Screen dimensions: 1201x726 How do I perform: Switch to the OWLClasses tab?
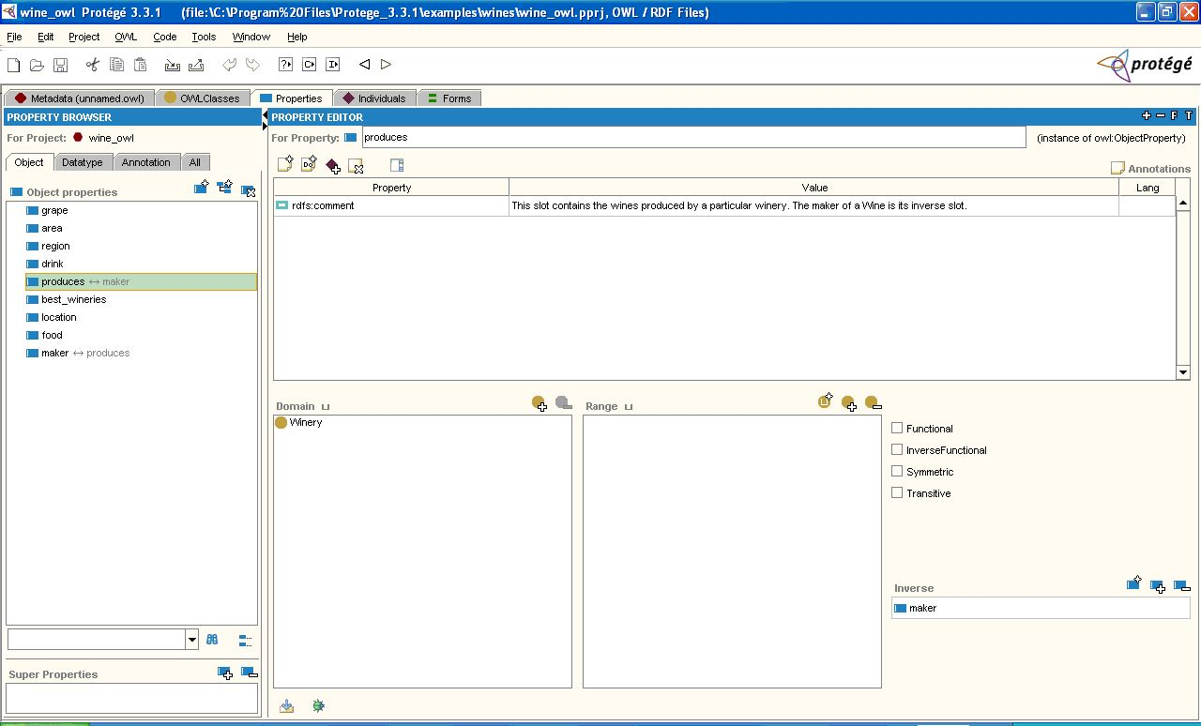tap(203, 98)
